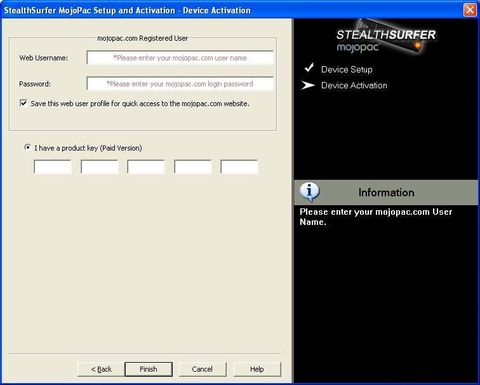Click the third product key box

pos(146,166)
